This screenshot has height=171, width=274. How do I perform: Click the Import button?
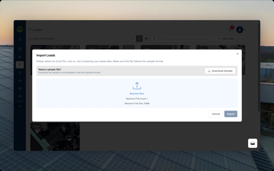tap(231, 114)
